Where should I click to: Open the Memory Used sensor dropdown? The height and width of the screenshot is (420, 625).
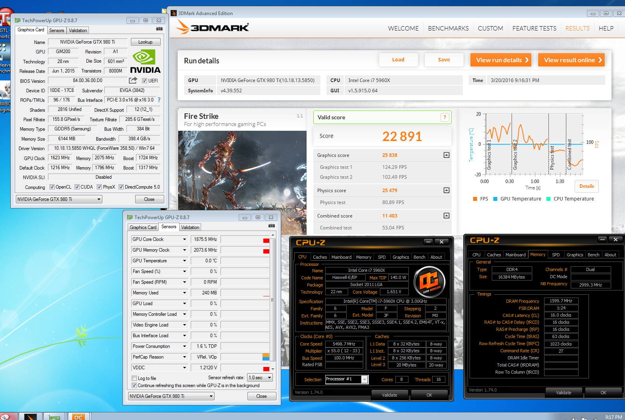184,293
